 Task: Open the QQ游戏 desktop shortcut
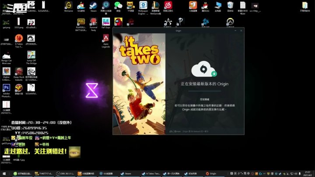click(81, 7)
